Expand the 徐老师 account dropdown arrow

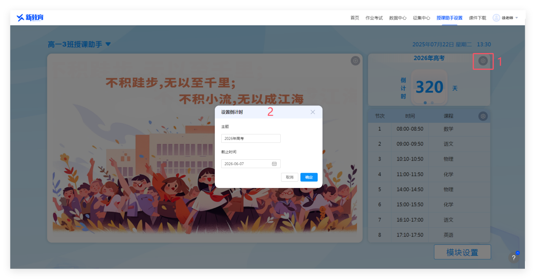point(517,18)
